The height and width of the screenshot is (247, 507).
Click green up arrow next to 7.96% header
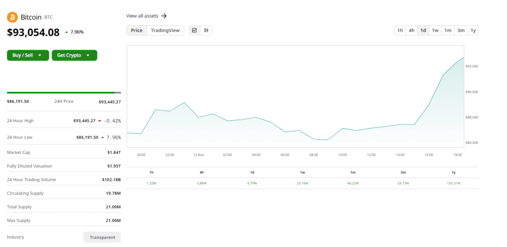(67, 32)
